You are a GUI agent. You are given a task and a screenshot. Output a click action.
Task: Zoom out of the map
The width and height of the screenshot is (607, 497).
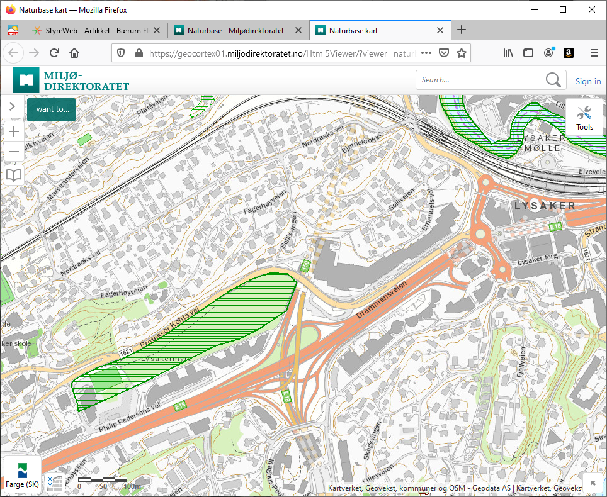click(13, 152)
